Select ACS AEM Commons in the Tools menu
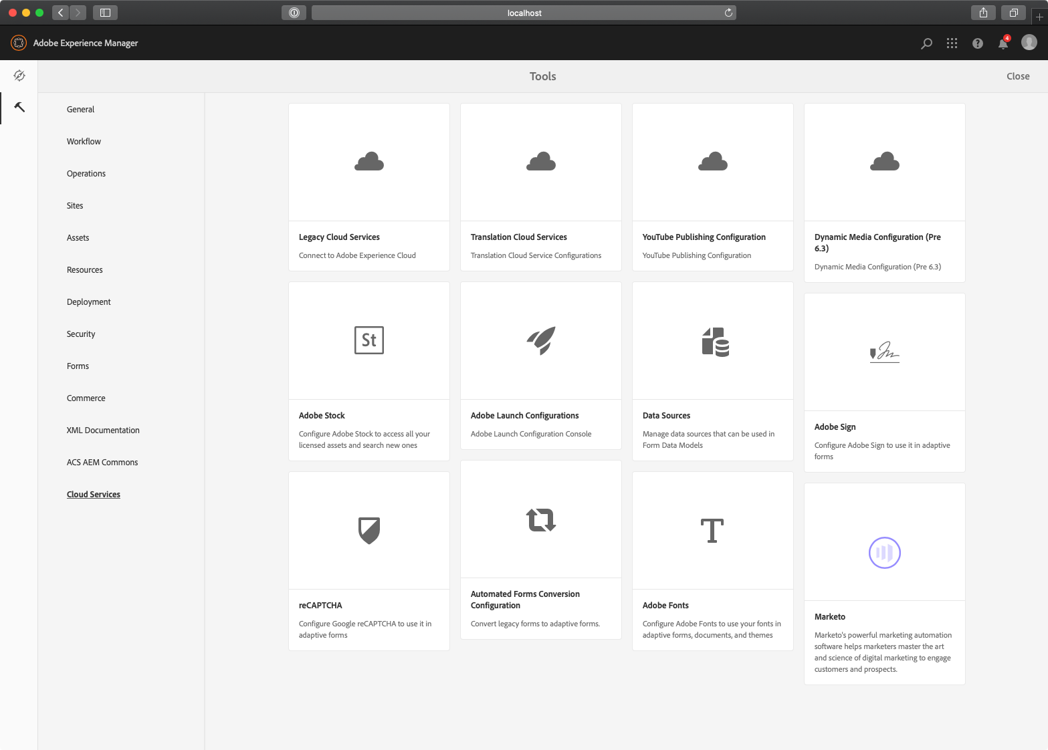 pos(102,463)
